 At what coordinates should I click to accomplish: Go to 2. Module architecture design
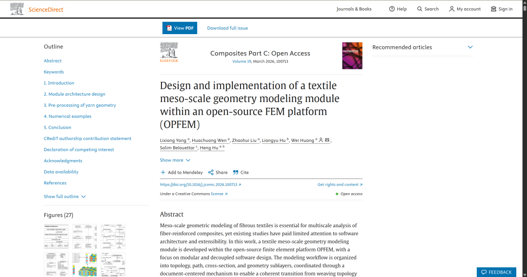coord(75,94)
